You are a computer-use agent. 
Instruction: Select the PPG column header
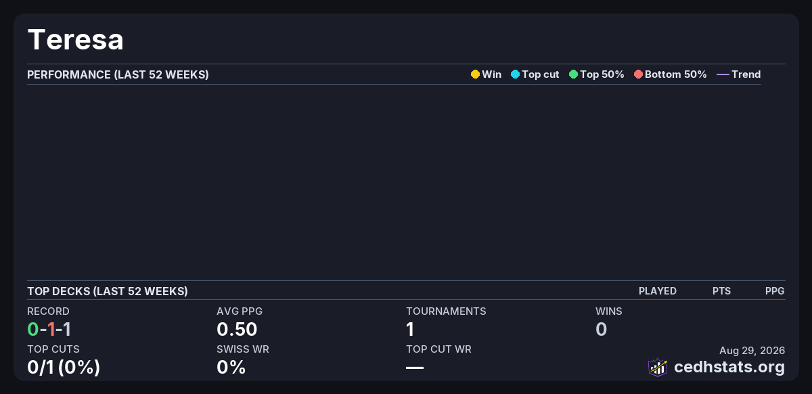(x=775, y=291)
